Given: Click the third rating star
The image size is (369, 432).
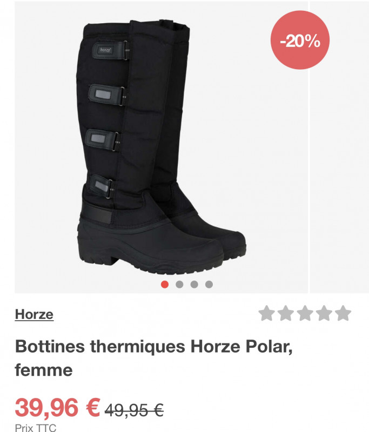Looking at the screenshot, I should 305,313.
